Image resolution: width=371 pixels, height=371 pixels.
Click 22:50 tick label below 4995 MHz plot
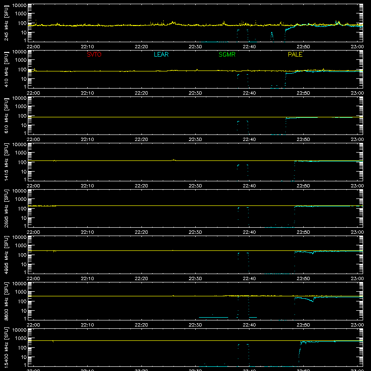click(x=303, y=279)
